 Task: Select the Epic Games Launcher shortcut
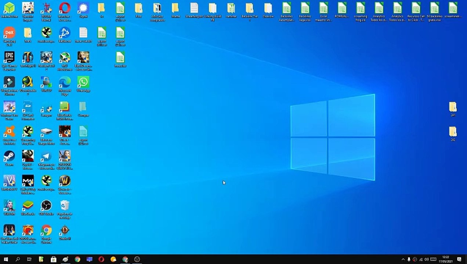pos(9,61)
